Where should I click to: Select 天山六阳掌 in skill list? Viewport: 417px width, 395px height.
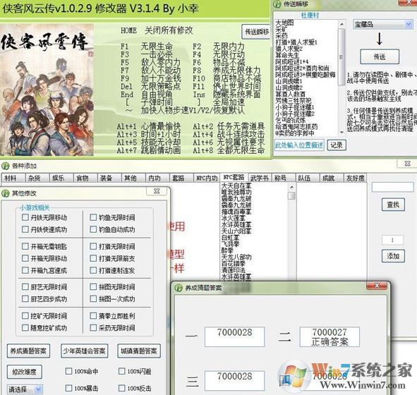[236, 231]
